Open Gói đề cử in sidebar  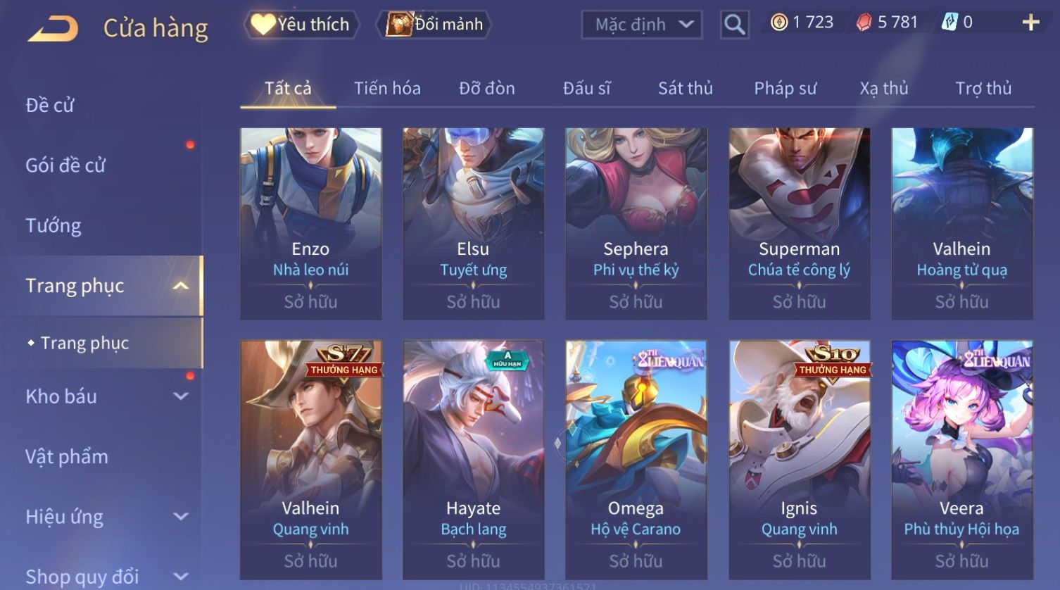tap(65, 165)
